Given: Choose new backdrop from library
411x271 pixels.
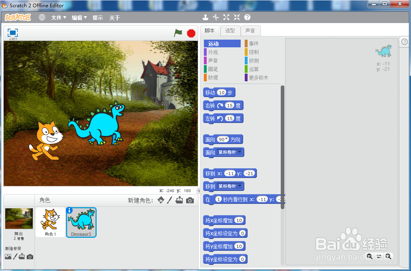Looking at the screenshot, I should 8,256.
